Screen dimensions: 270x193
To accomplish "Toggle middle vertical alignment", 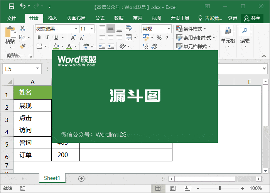I will click(111, 29).
